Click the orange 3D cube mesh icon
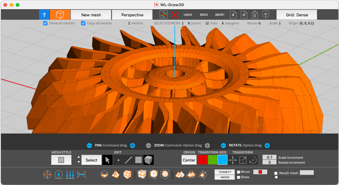Image resolution: width=339 pixels, height=185 pixels. (60, 15)
